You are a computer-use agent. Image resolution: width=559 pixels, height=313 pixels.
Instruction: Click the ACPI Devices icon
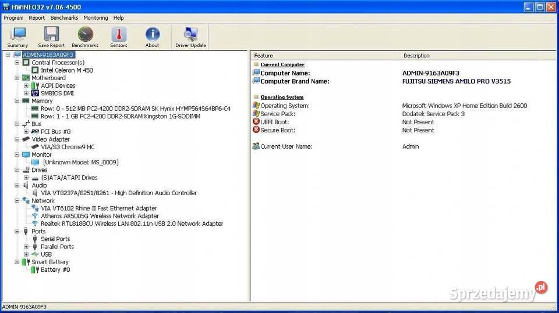35,86
